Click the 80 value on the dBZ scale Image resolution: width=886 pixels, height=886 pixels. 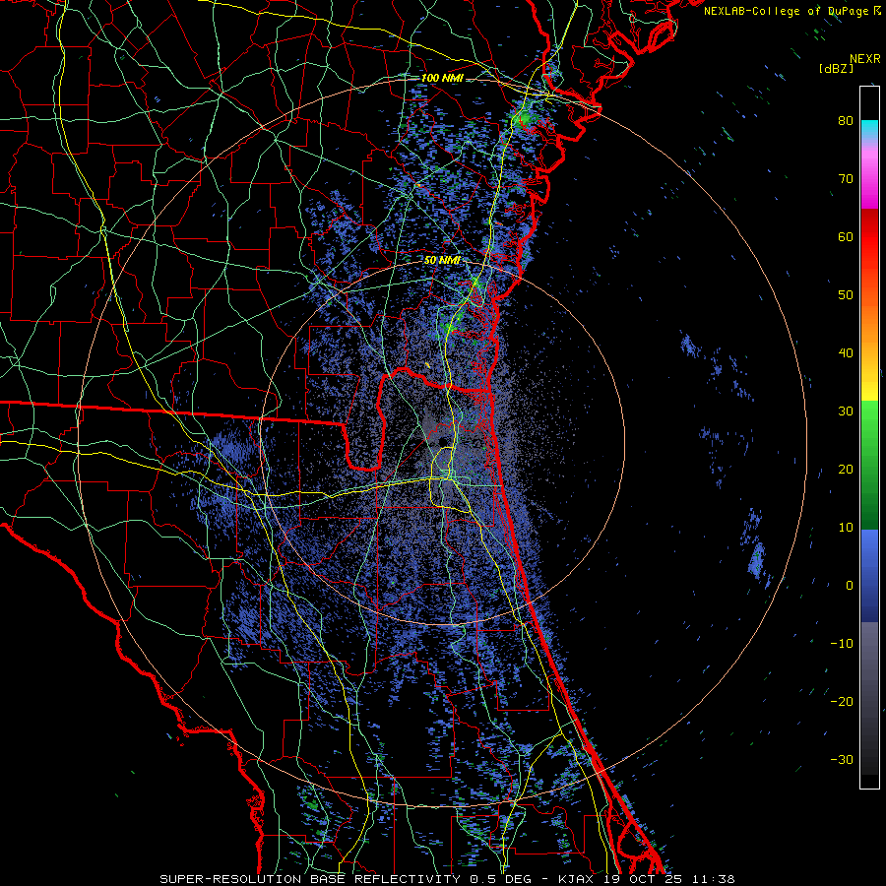tap(846, 121)
